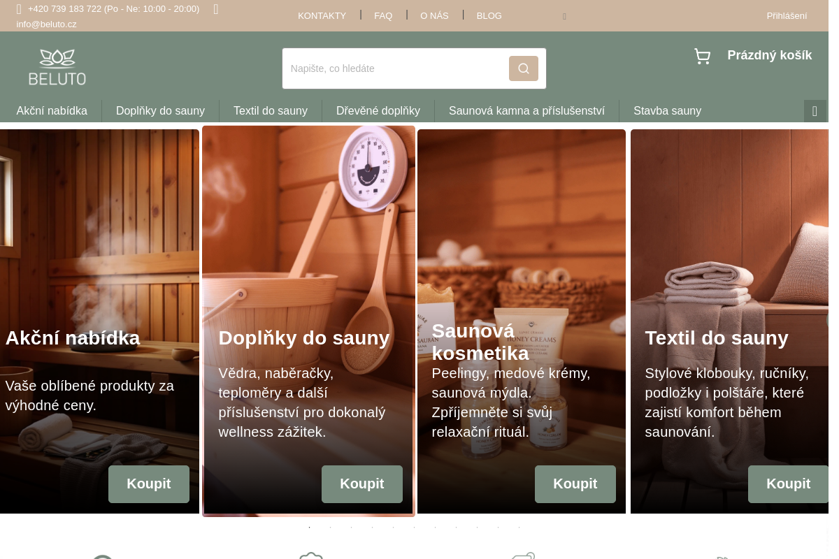Click Koupit on Akční nabídka card
The height and width of the screenshot is (559, 839).
[x=148, y=484]
